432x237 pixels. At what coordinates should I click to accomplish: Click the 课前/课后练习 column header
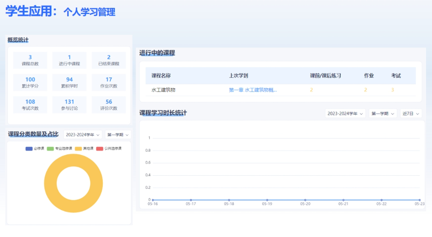(325, 76)
